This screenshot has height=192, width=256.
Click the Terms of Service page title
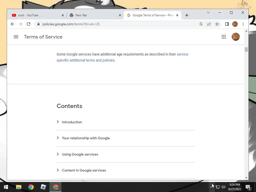point(43,37)
